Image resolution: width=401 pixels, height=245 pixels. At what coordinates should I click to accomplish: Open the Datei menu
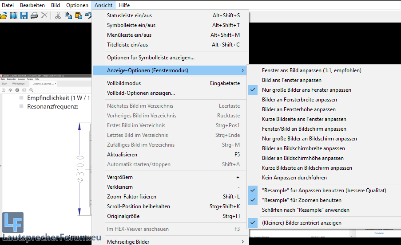(8, 5)
